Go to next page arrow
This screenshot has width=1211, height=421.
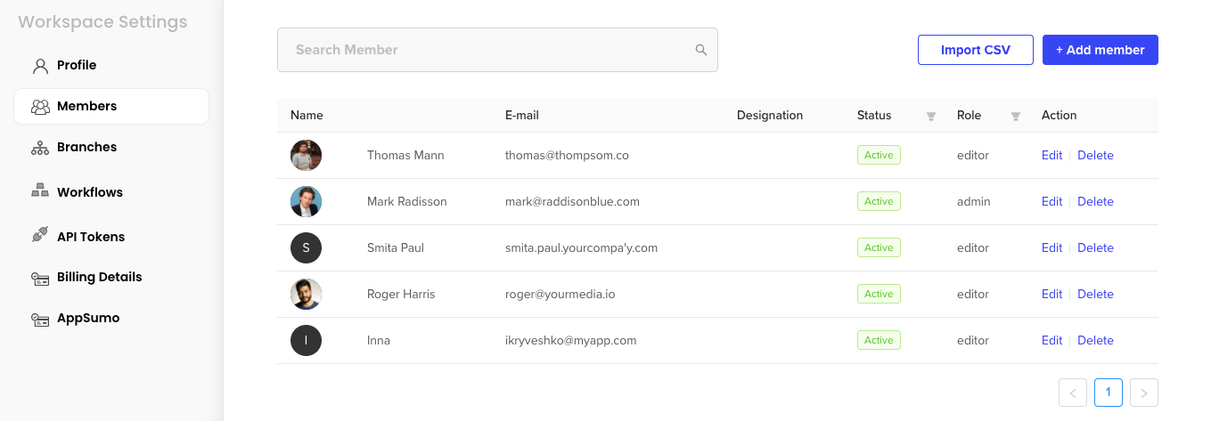1143,393
